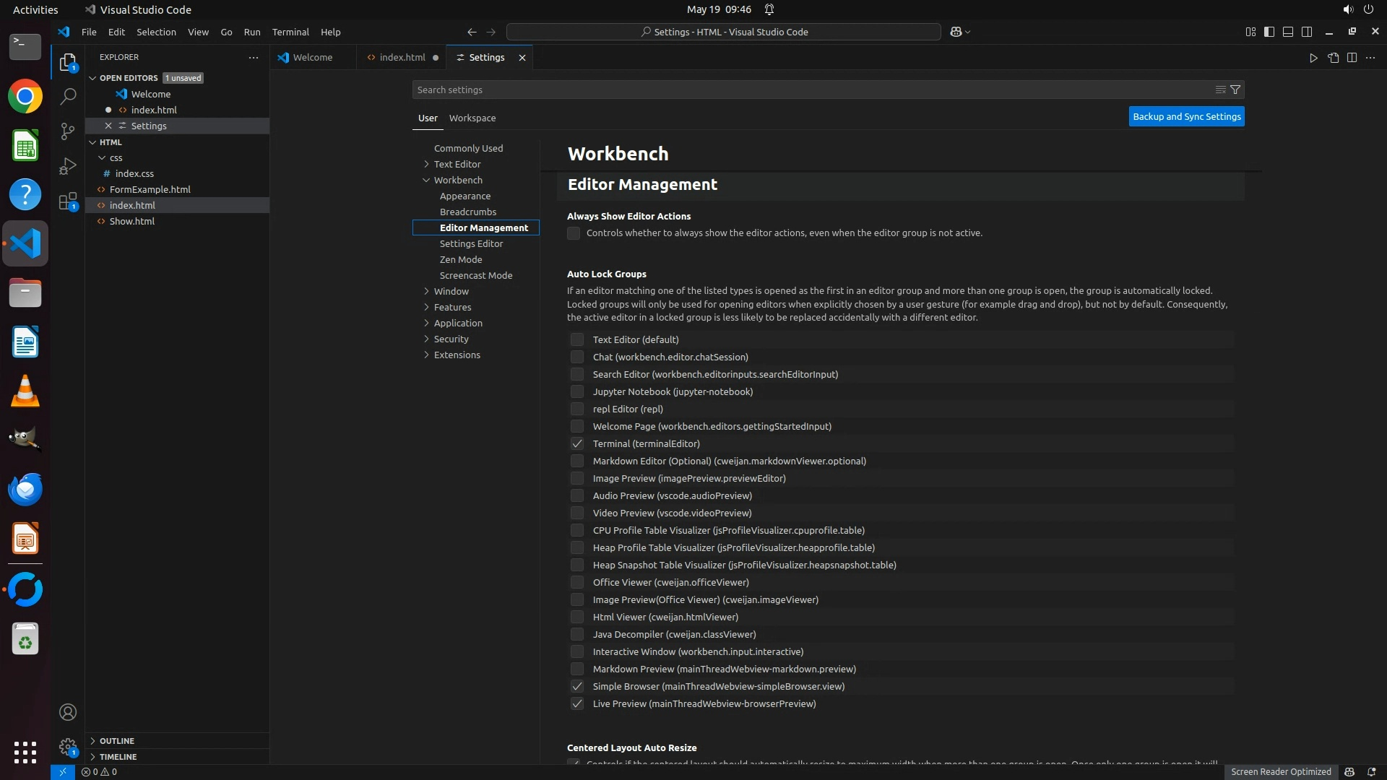Image resolution: width=1387 pixels, height=780 pixels.
Task: Open settings JSON file icon
Action: pyautogui.click(x=1333, y=58)
